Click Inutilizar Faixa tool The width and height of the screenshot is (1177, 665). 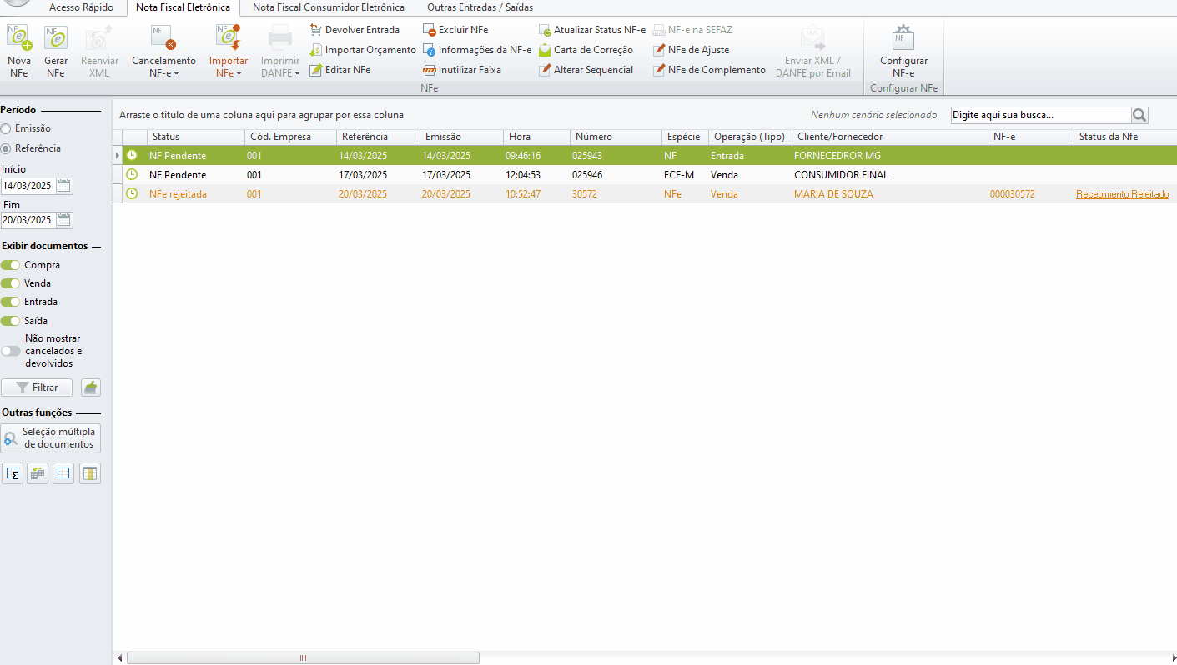pyautogui.click(x=462, y=70)
